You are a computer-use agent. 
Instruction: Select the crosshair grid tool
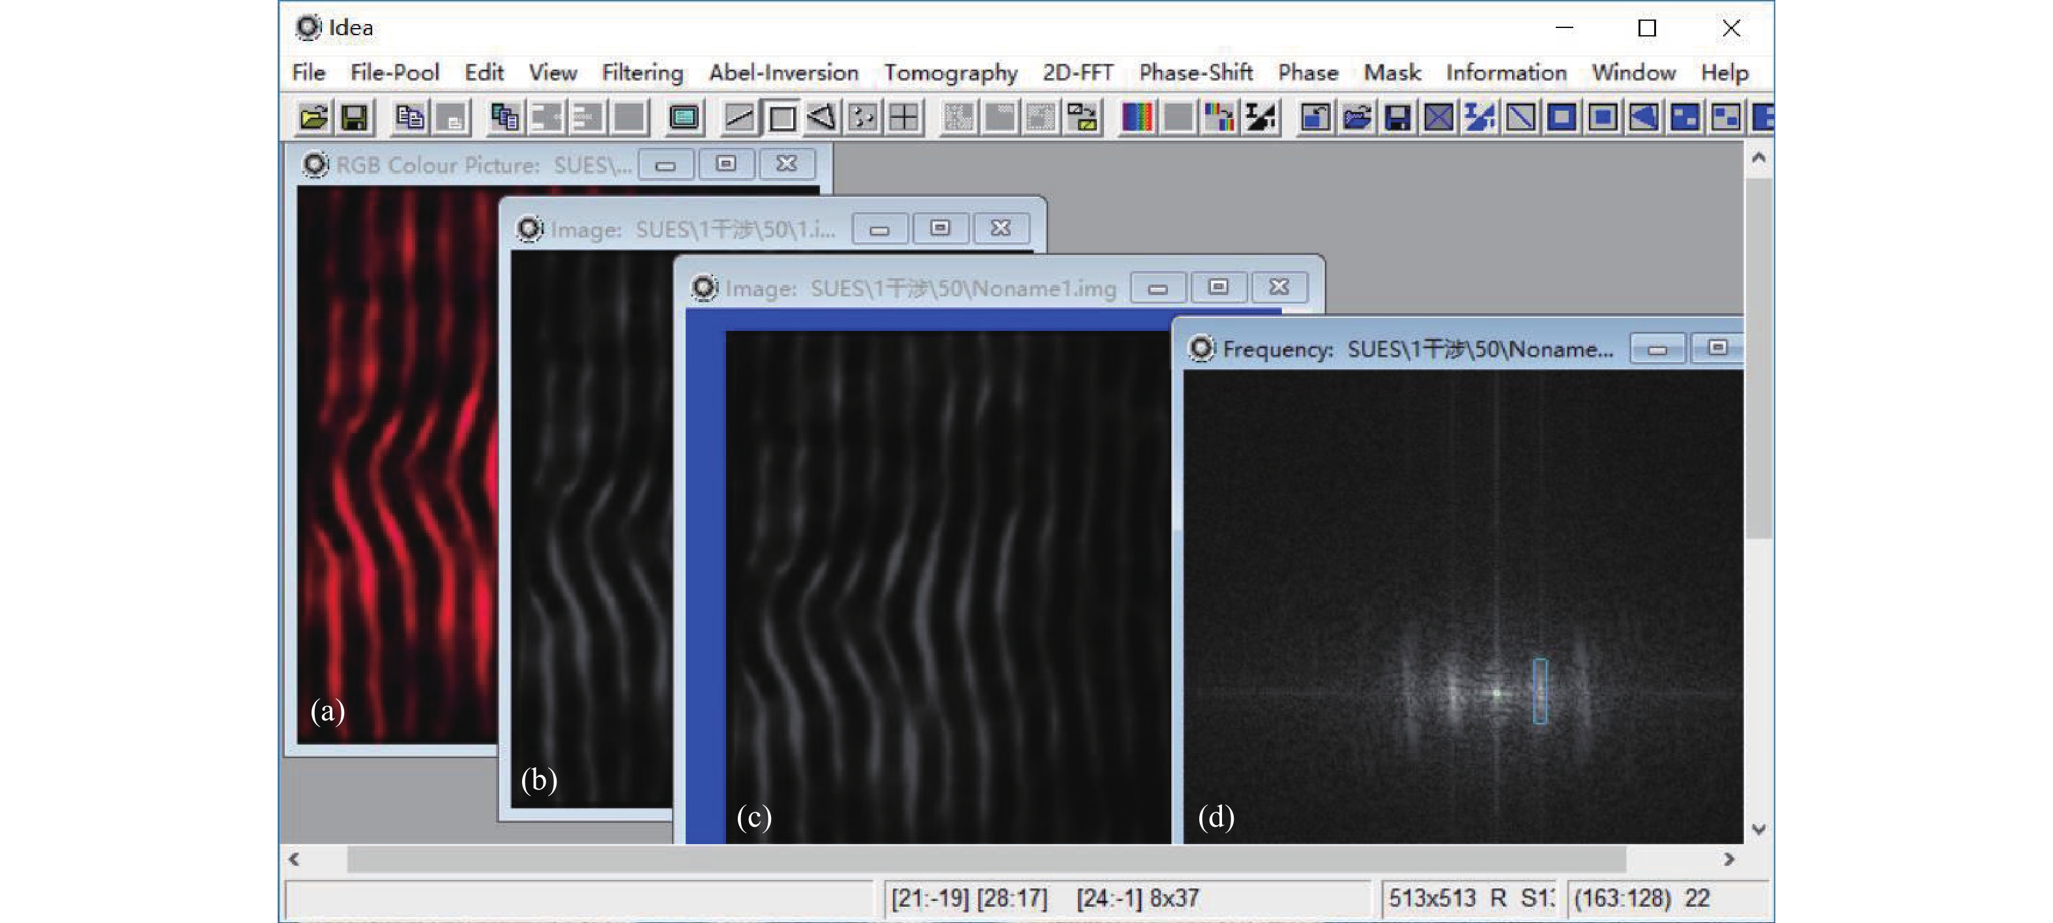click(904, 118)
